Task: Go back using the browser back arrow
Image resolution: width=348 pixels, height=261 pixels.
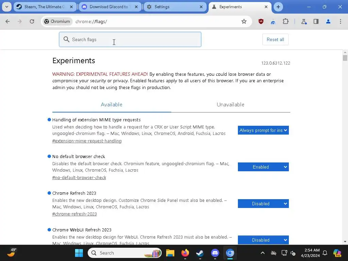Action: click(x=7, y=21)
